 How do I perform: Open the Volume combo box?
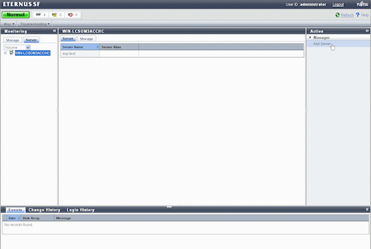click(17, 48)
